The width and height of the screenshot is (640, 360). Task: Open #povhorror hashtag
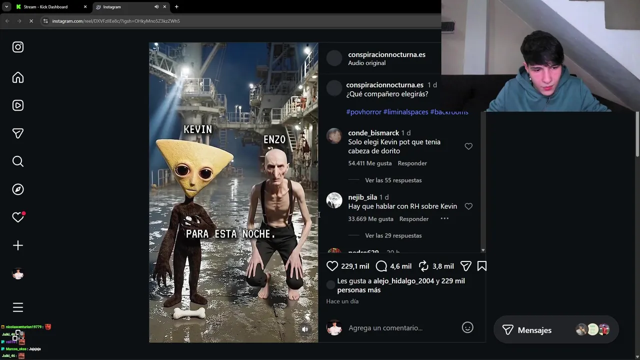click(x=364, y=112)
